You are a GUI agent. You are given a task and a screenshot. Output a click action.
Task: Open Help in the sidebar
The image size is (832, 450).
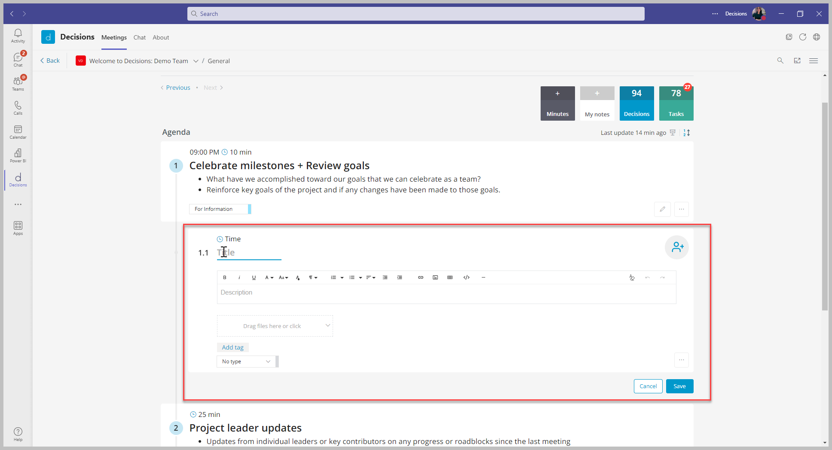[18, 434]
